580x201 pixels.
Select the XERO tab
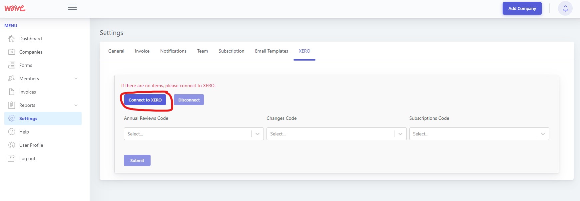304,51
